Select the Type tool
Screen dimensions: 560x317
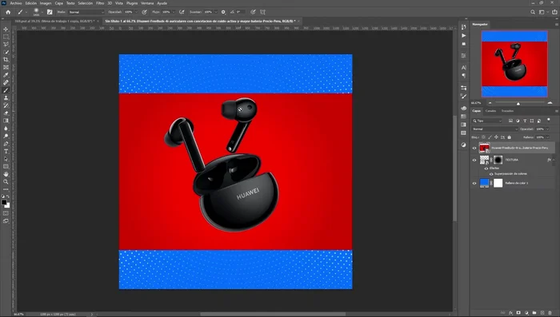(6, 151)
